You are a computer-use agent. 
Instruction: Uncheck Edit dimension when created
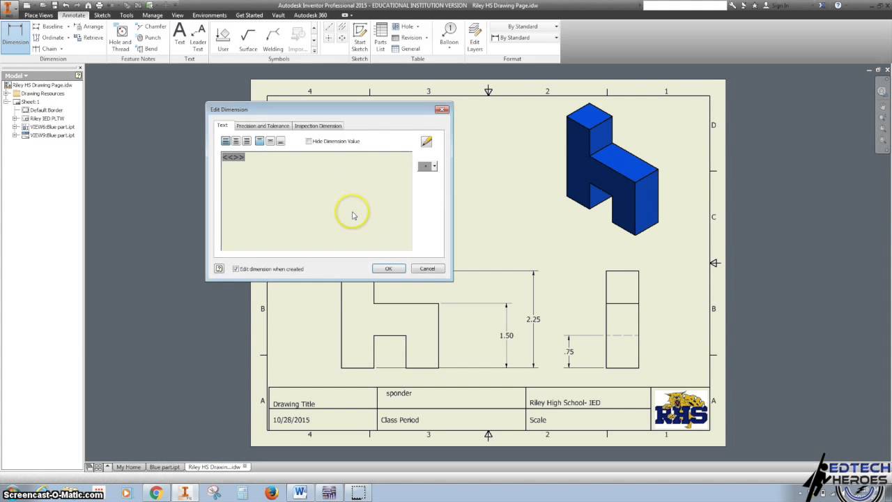[236, 269]
